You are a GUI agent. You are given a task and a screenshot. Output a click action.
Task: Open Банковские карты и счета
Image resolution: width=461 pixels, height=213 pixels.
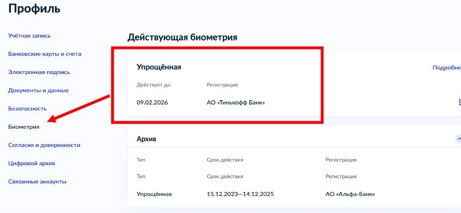point(45,54)
